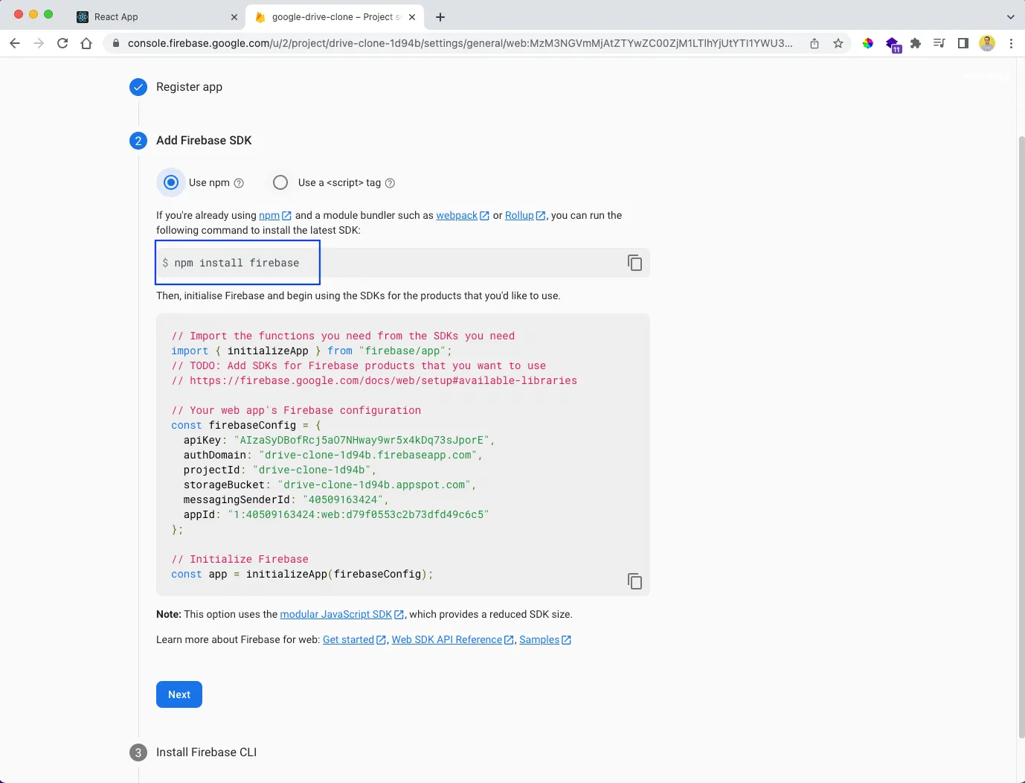Click the Add Firebase SDK step heading
1025x783 pixels.
point(204,141)
